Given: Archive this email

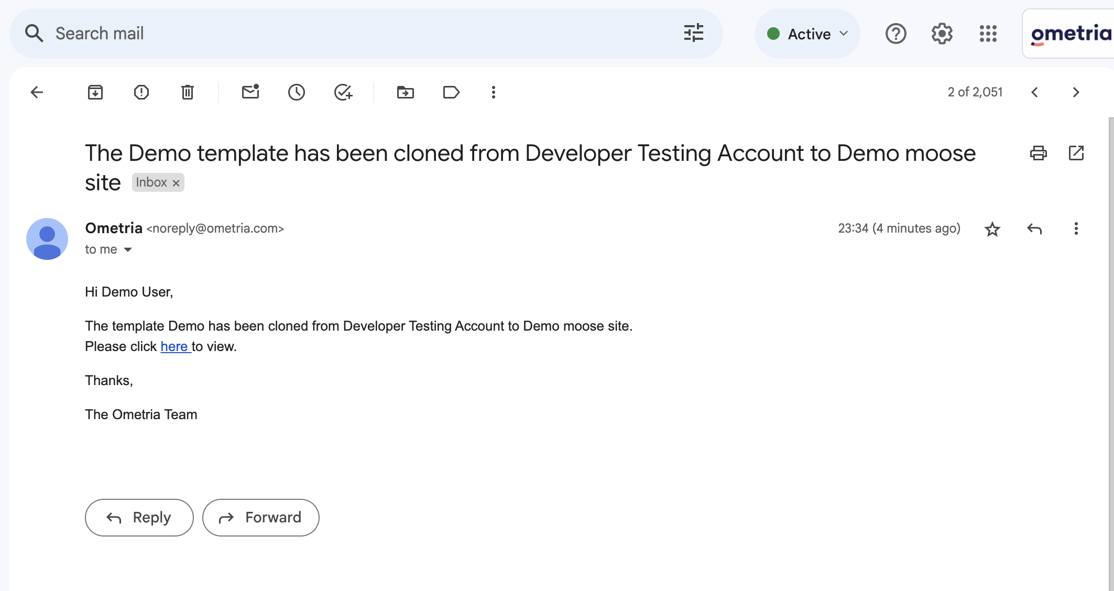Looking at the screenshot, I should coord(95,93).
